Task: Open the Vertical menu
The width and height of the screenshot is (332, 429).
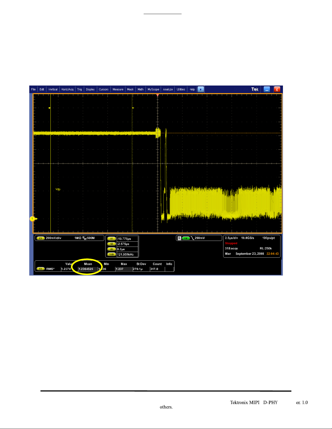Action: tap(53, 89)
